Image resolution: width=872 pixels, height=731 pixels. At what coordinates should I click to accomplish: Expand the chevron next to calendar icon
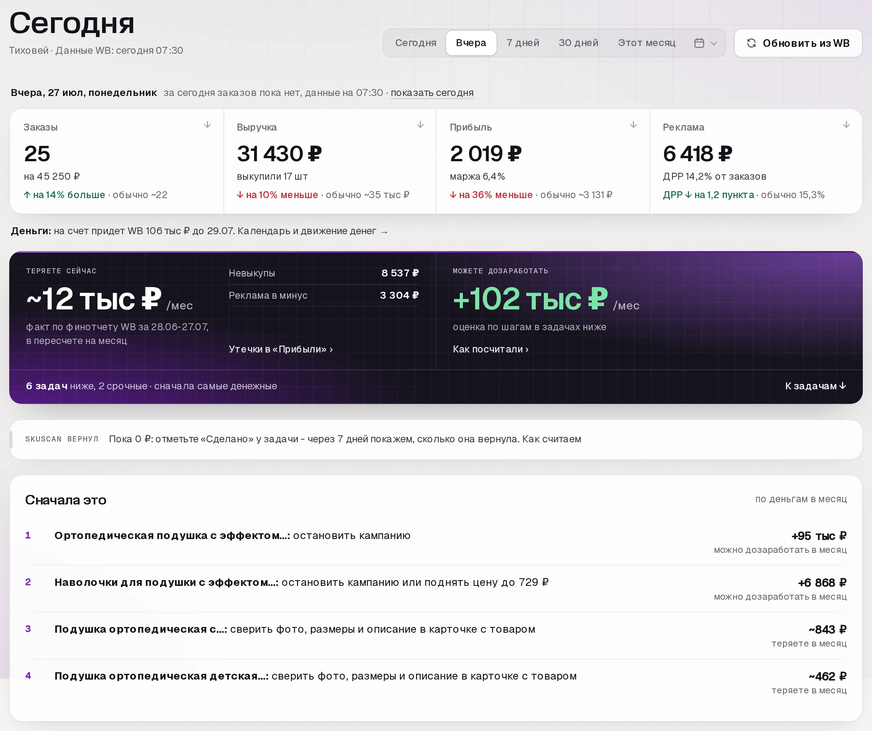714,44
